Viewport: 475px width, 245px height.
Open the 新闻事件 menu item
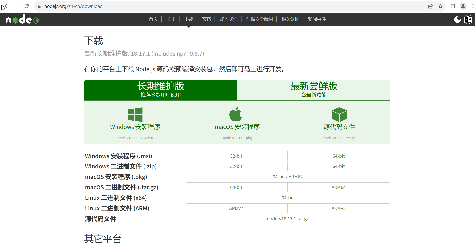317,19
